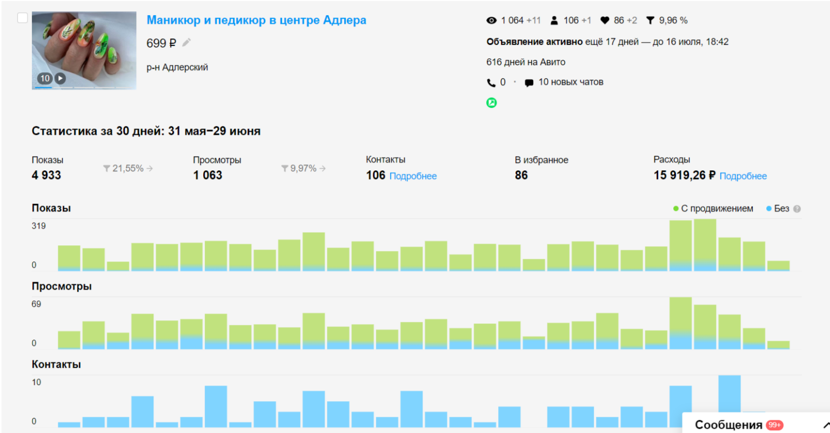
Task: Expand the 21,55% conversion funnel arrow
Action: 150,169
